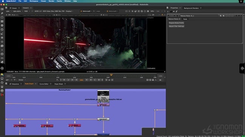The width and height of the screenshot is (245, 137).
Task: Select the Node tab in Reduce Noise properties
Action: (185, 19)
